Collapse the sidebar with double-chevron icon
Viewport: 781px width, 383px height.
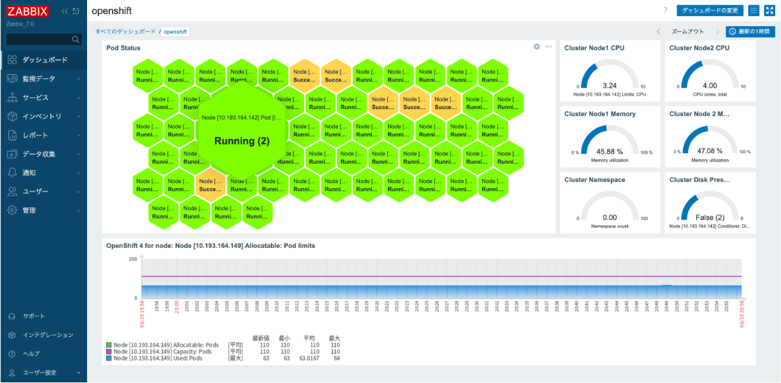(x=64, y=10)
